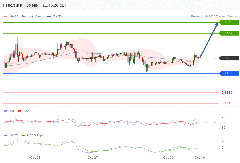240x163 pixels.
Task: Click the MA 20 + Bollinger Bands legend label
Action: pos(27,16)
